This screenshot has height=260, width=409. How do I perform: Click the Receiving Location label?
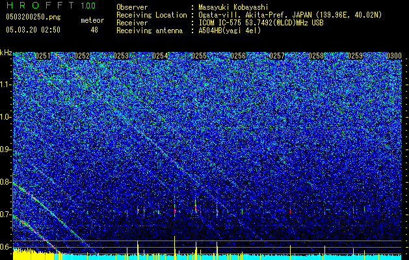(152, 15)
